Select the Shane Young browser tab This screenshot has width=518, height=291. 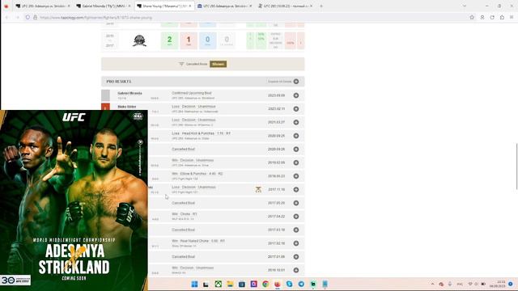pyautogui.click(x=163, y=6)
